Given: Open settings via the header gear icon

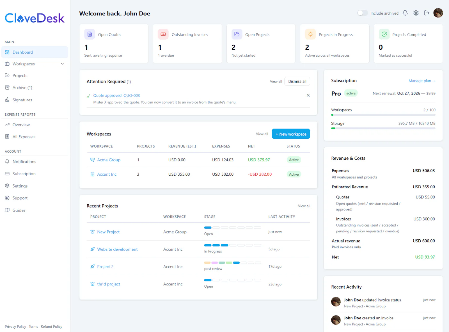Looking at the screenshot, I should tap(416, 13).
